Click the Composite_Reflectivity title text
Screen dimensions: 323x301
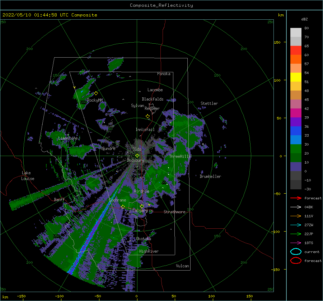pos(161,5)
